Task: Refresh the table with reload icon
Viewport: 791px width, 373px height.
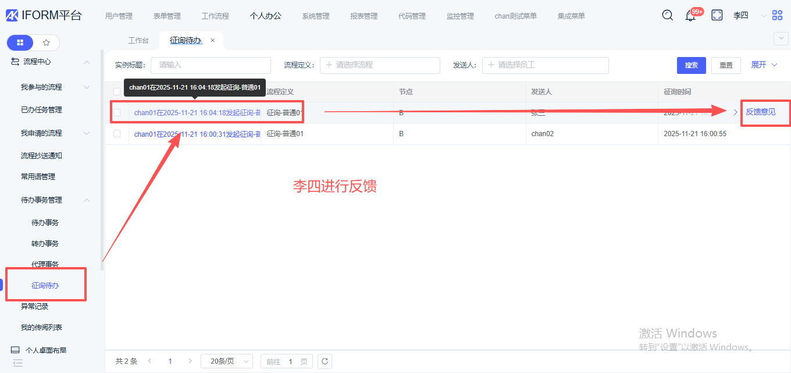Action: tap(325, 361)
